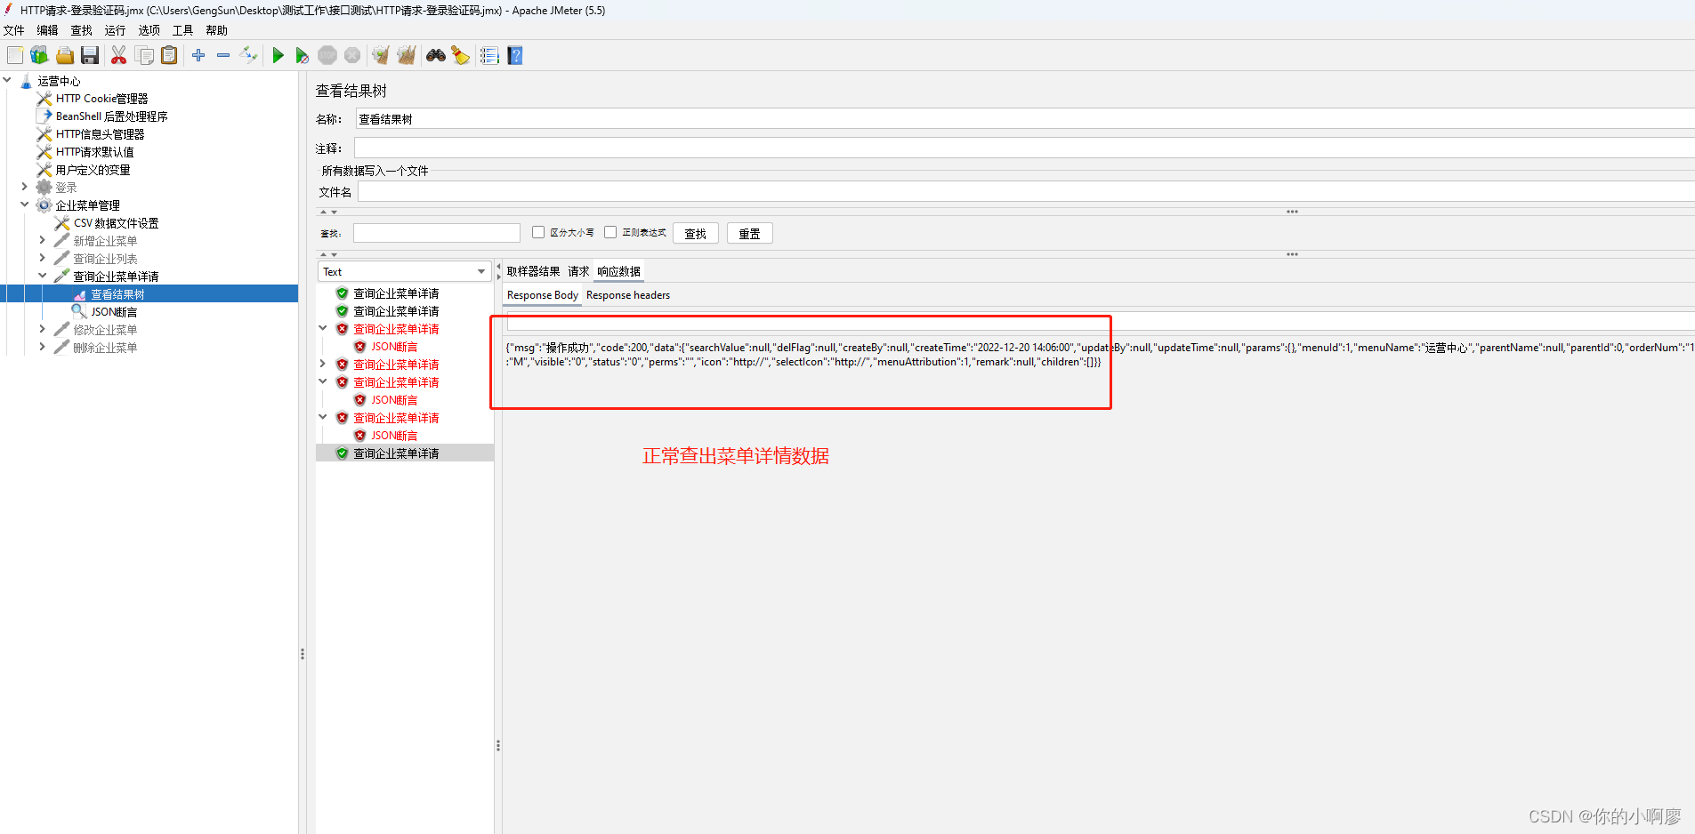Screen dimensions: 1695x834
Task: Expand the 删除企业菜单 sampler node
Action: point(42,347)
